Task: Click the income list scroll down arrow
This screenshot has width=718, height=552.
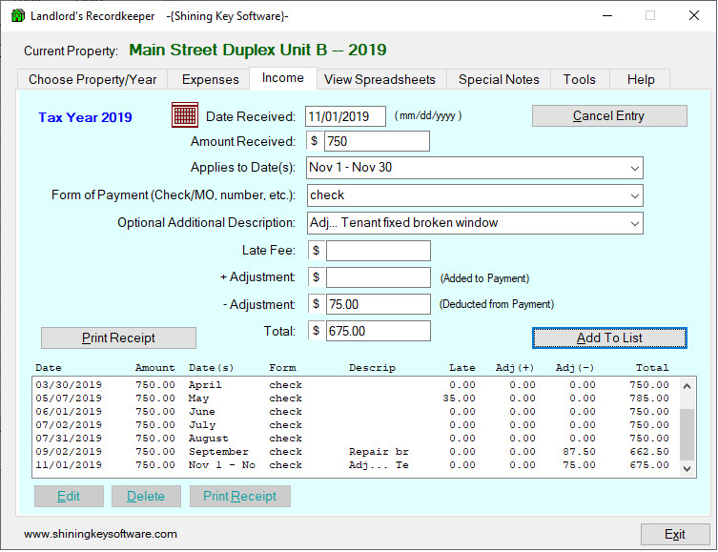Action: click(687, 469)
